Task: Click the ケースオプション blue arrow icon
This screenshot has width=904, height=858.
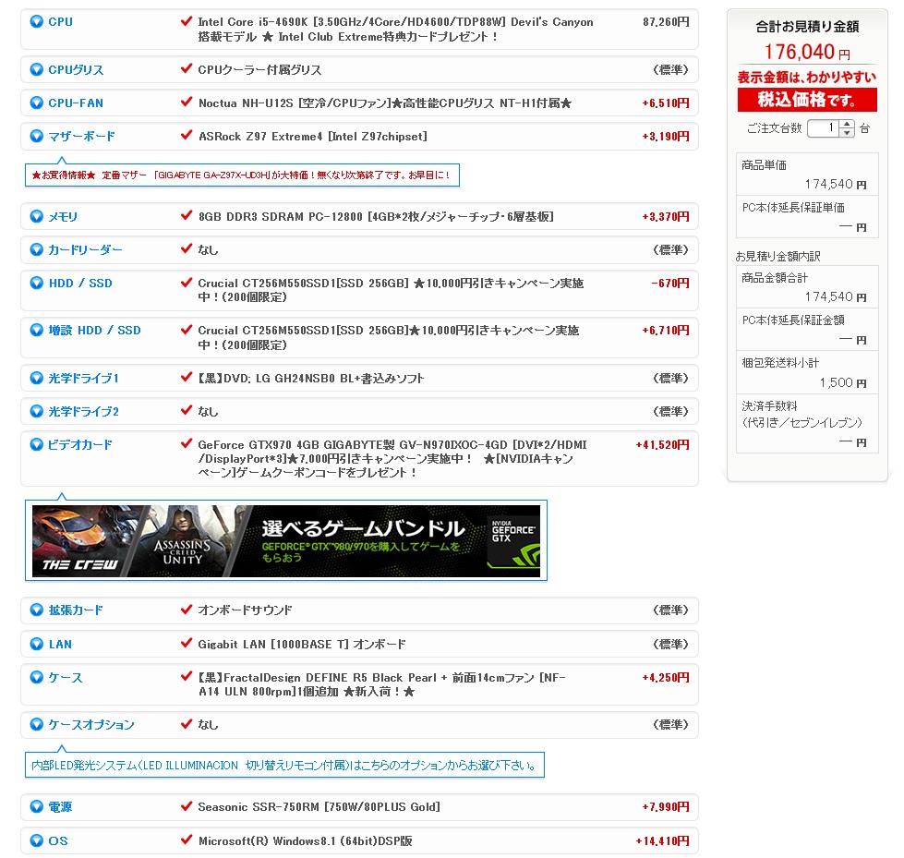Action: click(x=36, y=725)
